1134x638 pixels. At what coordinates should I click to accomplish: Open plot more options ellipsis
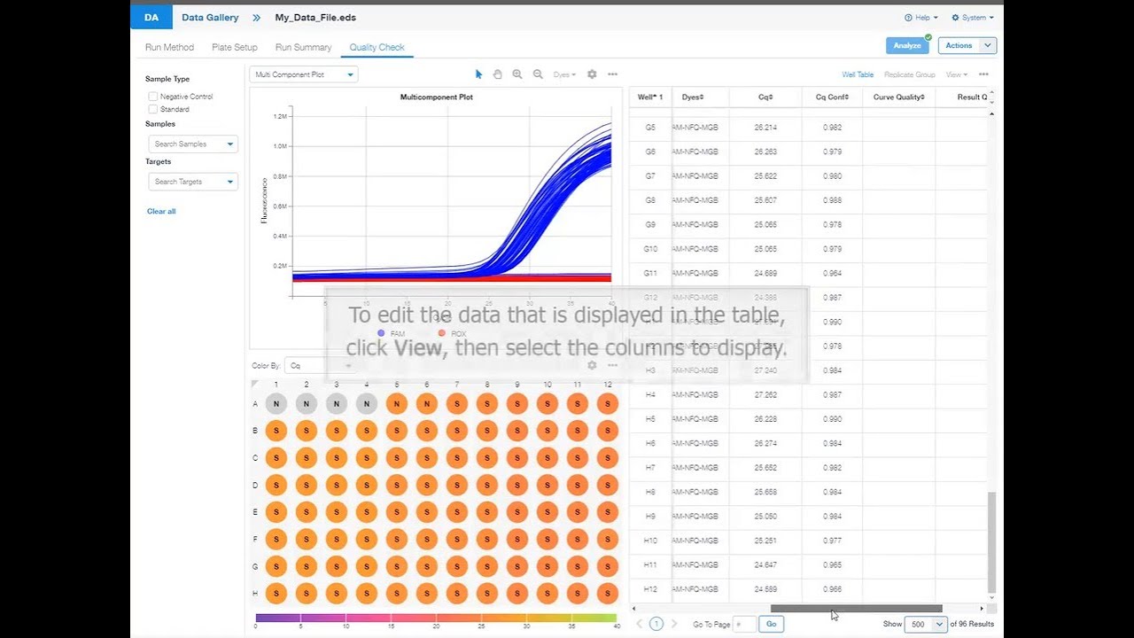tap(612, 74)
